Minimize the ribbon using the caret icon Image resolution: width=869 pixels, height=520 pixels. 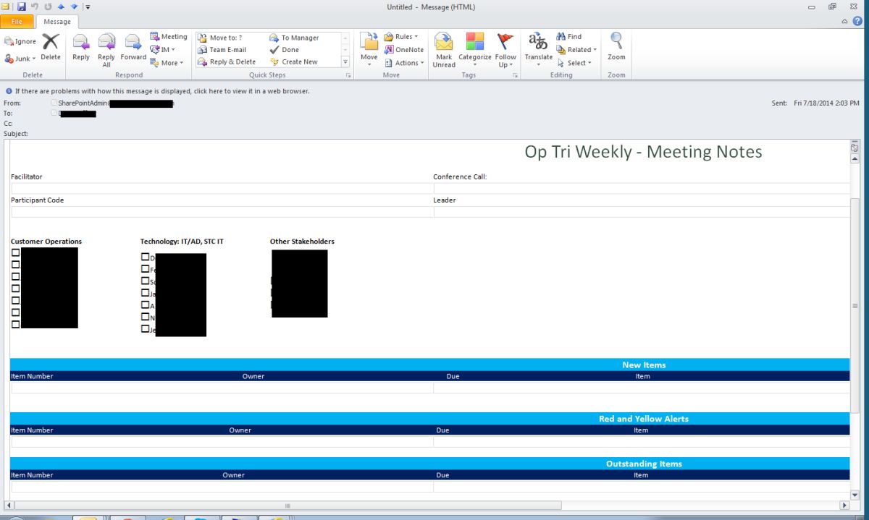click(845, 22)
